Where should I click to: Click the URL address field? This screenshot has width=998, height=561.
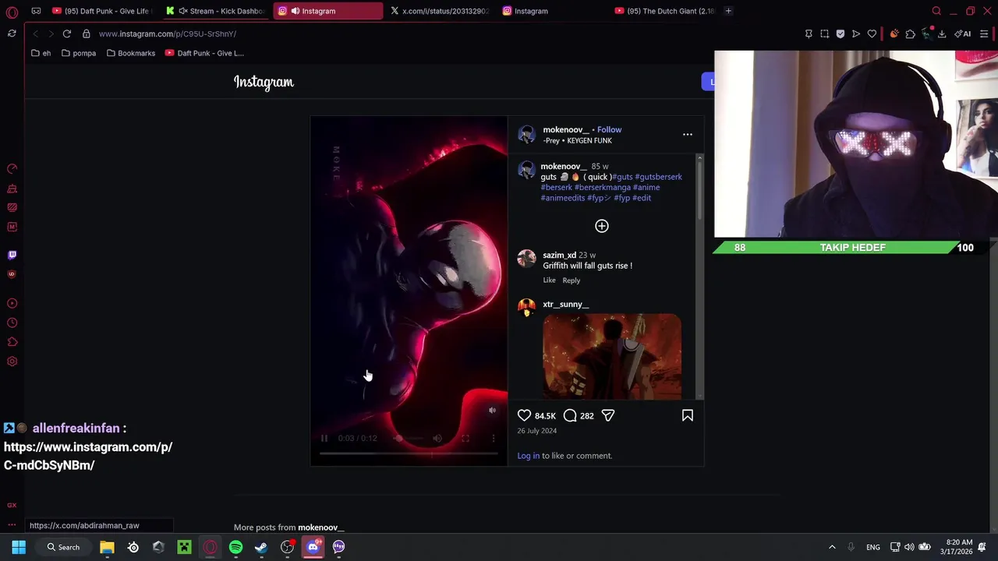(x=167, y=34)
